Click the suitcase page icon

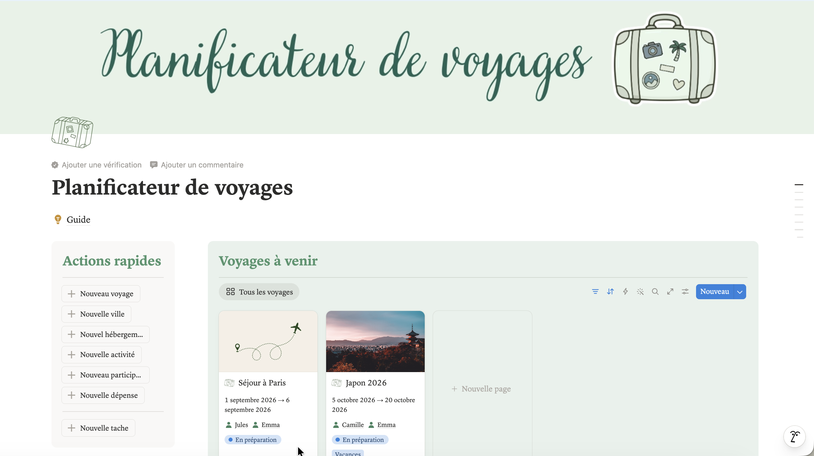(x=73, y=132)
